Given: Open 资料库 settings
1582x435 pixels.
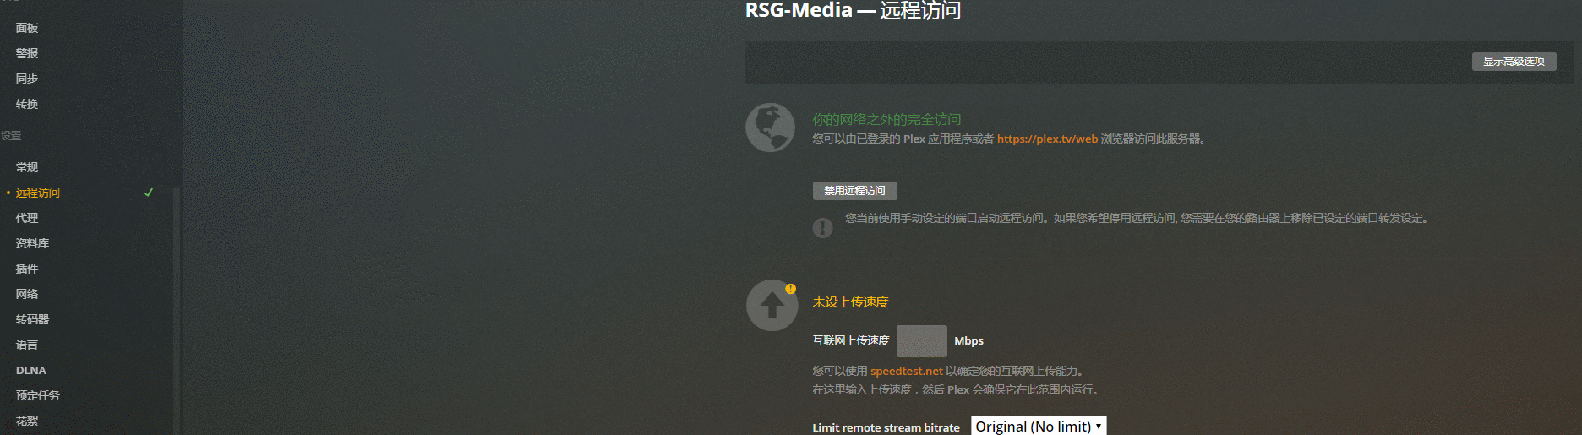Looking at the screenshot, I should click(32, 243).
